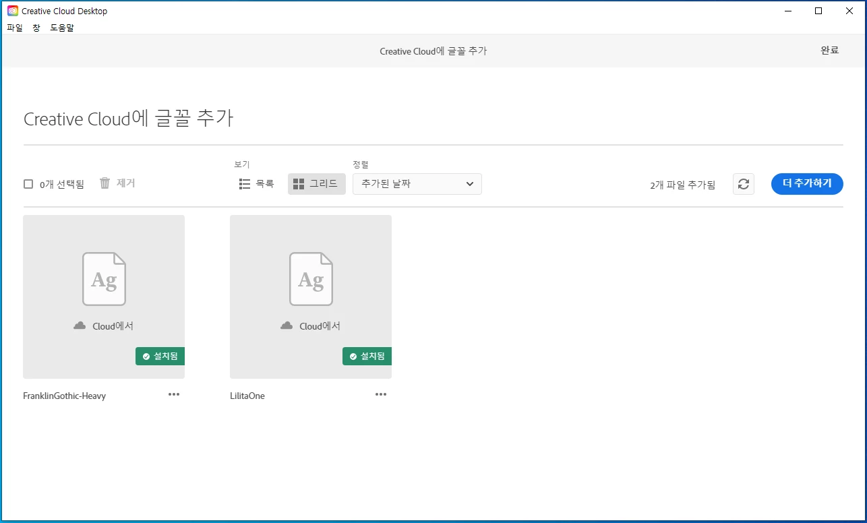Click the LilitaOne font name text
The height and width of the screenshot is (523, 867).
tap(247, 396)
